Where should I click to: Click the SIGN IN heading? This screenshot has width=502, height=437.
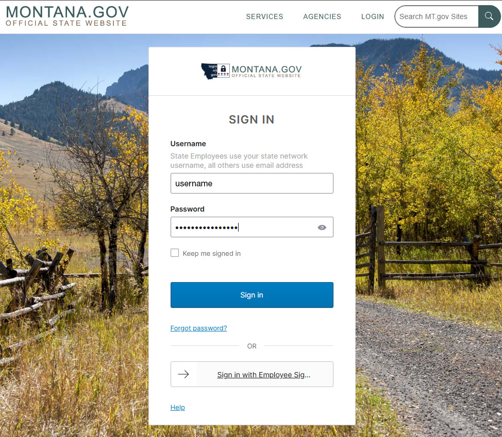pyautogui.click(x=252, y=119)
